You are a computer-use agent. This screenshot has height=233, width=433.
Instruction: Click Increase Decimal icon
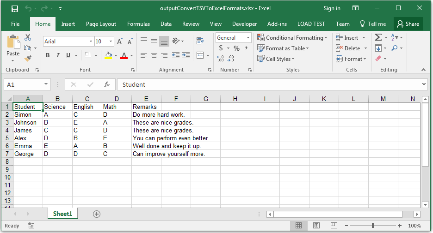click(x=220, y=59)
